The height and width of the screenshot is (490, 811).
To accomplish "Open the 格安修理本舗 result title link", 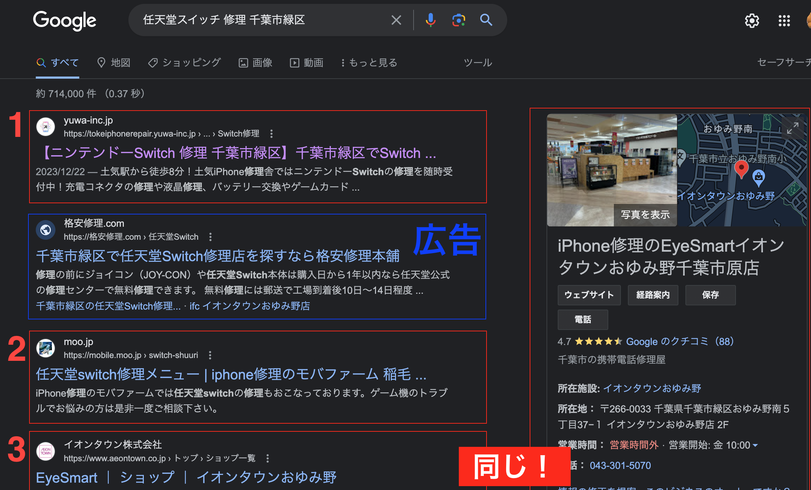I will 217,256.
